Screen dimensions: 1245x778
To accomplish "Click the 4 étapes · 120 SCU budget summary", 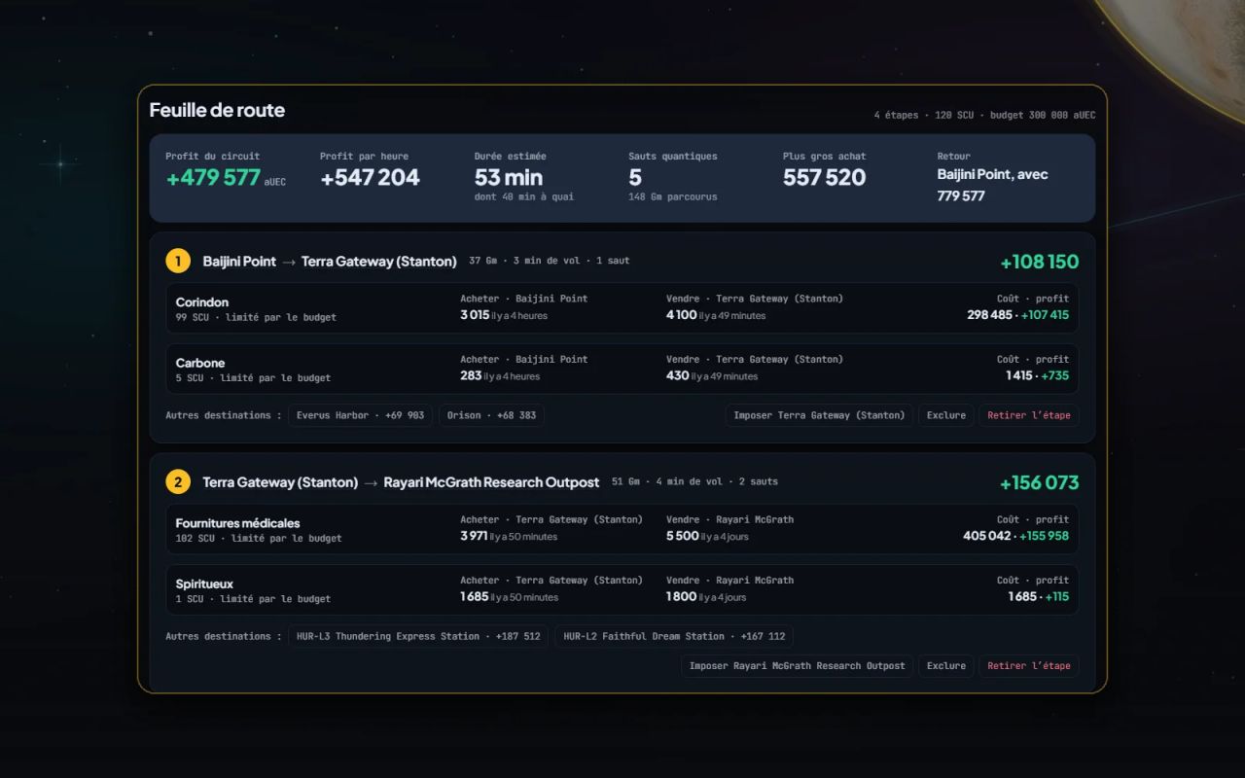I will 984,115.
